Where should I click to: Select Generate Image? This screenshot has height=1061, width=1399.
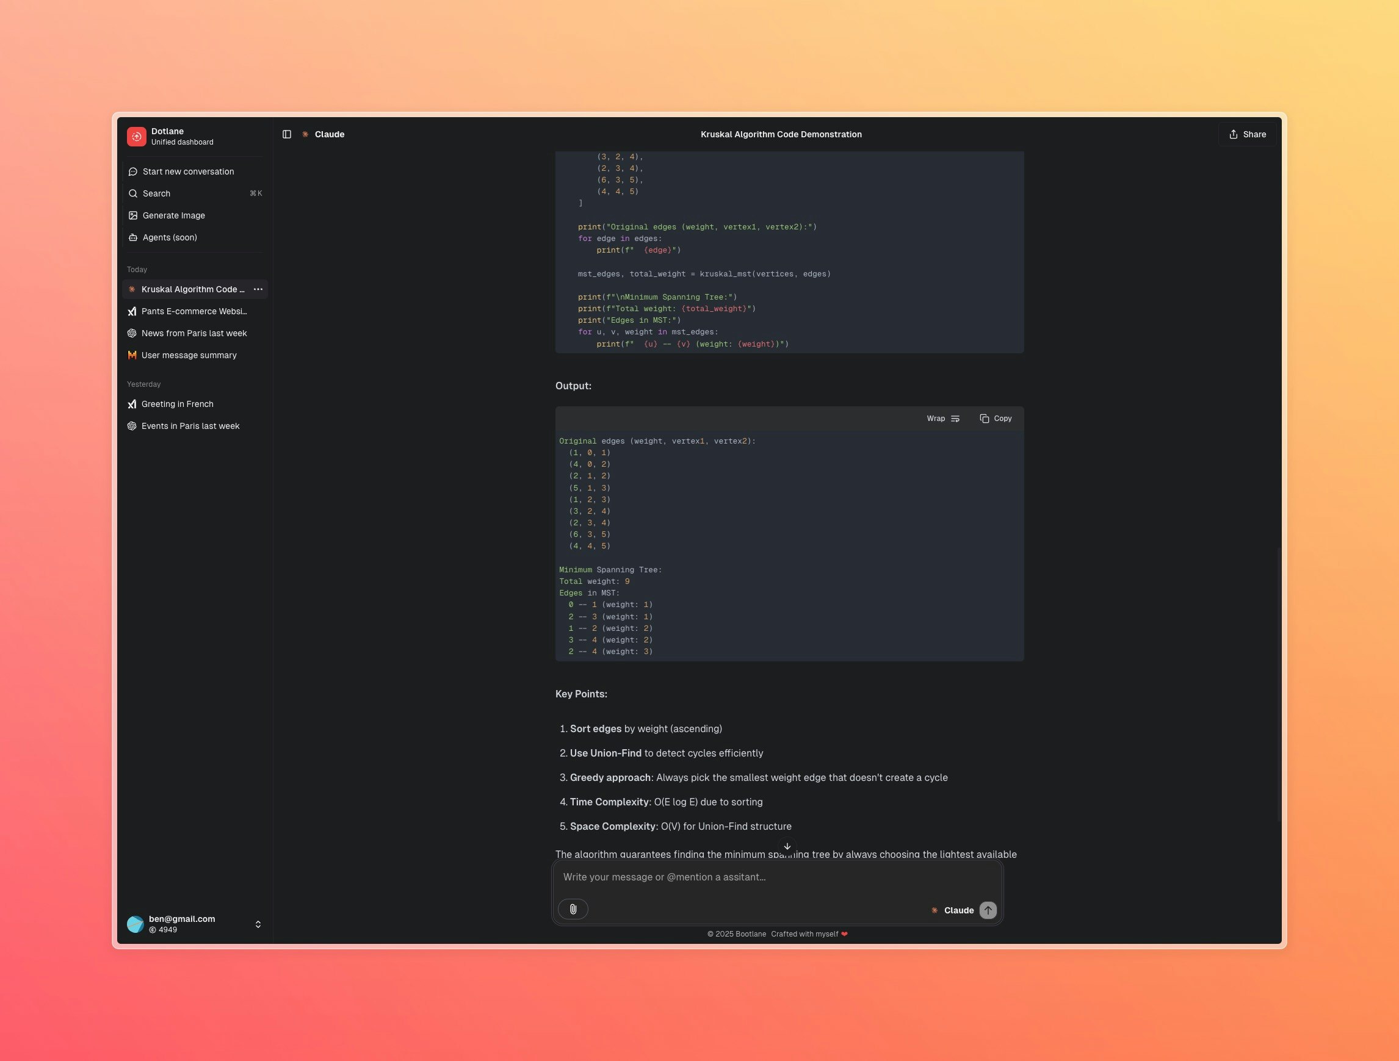[195, 215]
